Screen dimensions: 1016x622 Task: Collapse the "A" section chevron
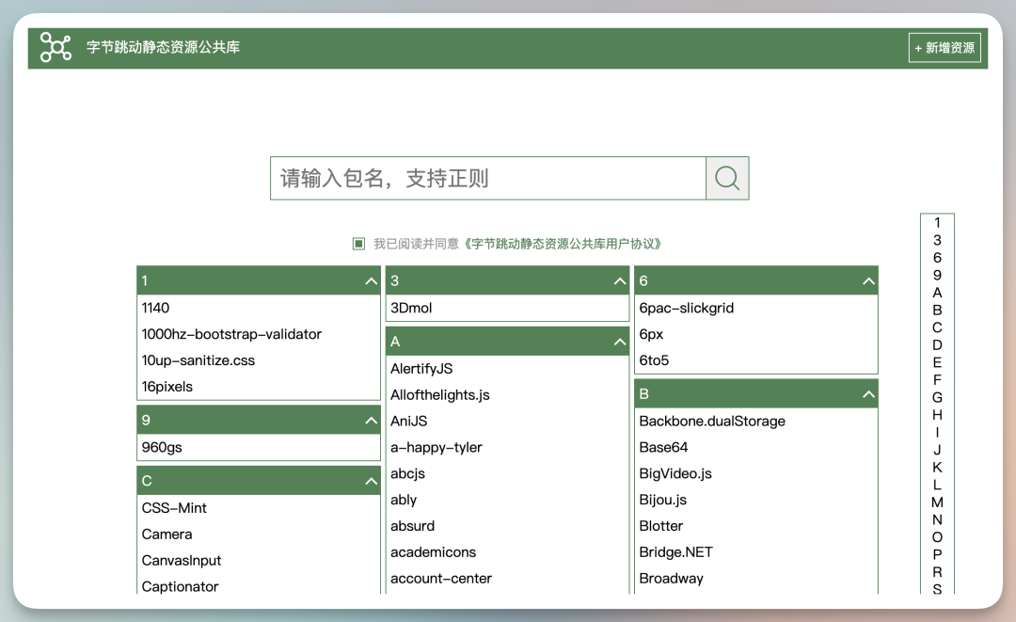coord(619,343)
